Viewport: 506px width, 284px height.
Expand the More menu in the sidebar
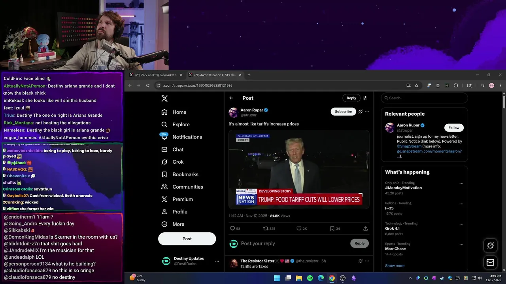(173, 224)
